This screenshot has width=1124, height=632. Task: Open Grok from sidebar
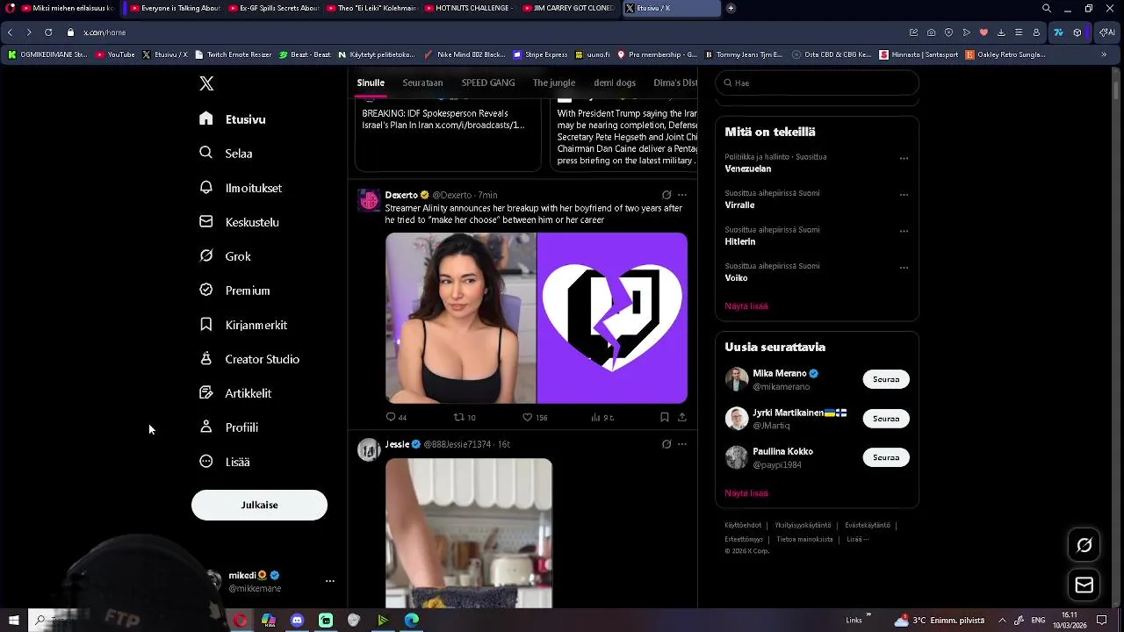[x=225, y=256]
